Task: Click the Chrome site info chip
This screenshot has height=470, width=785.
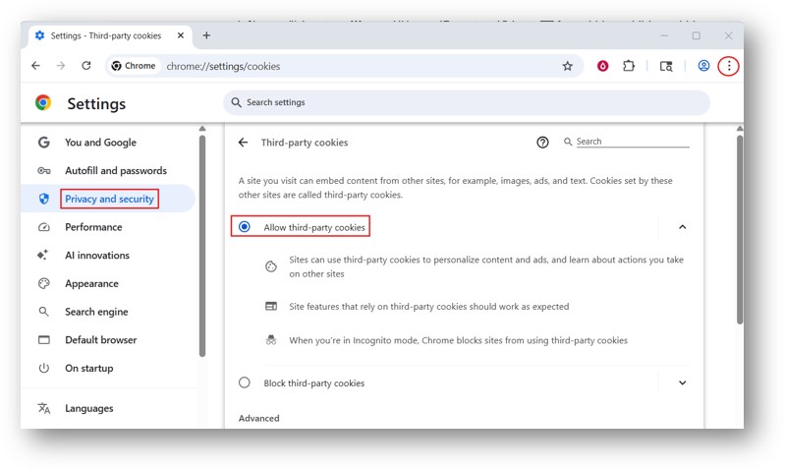Action: coord(134,66)
